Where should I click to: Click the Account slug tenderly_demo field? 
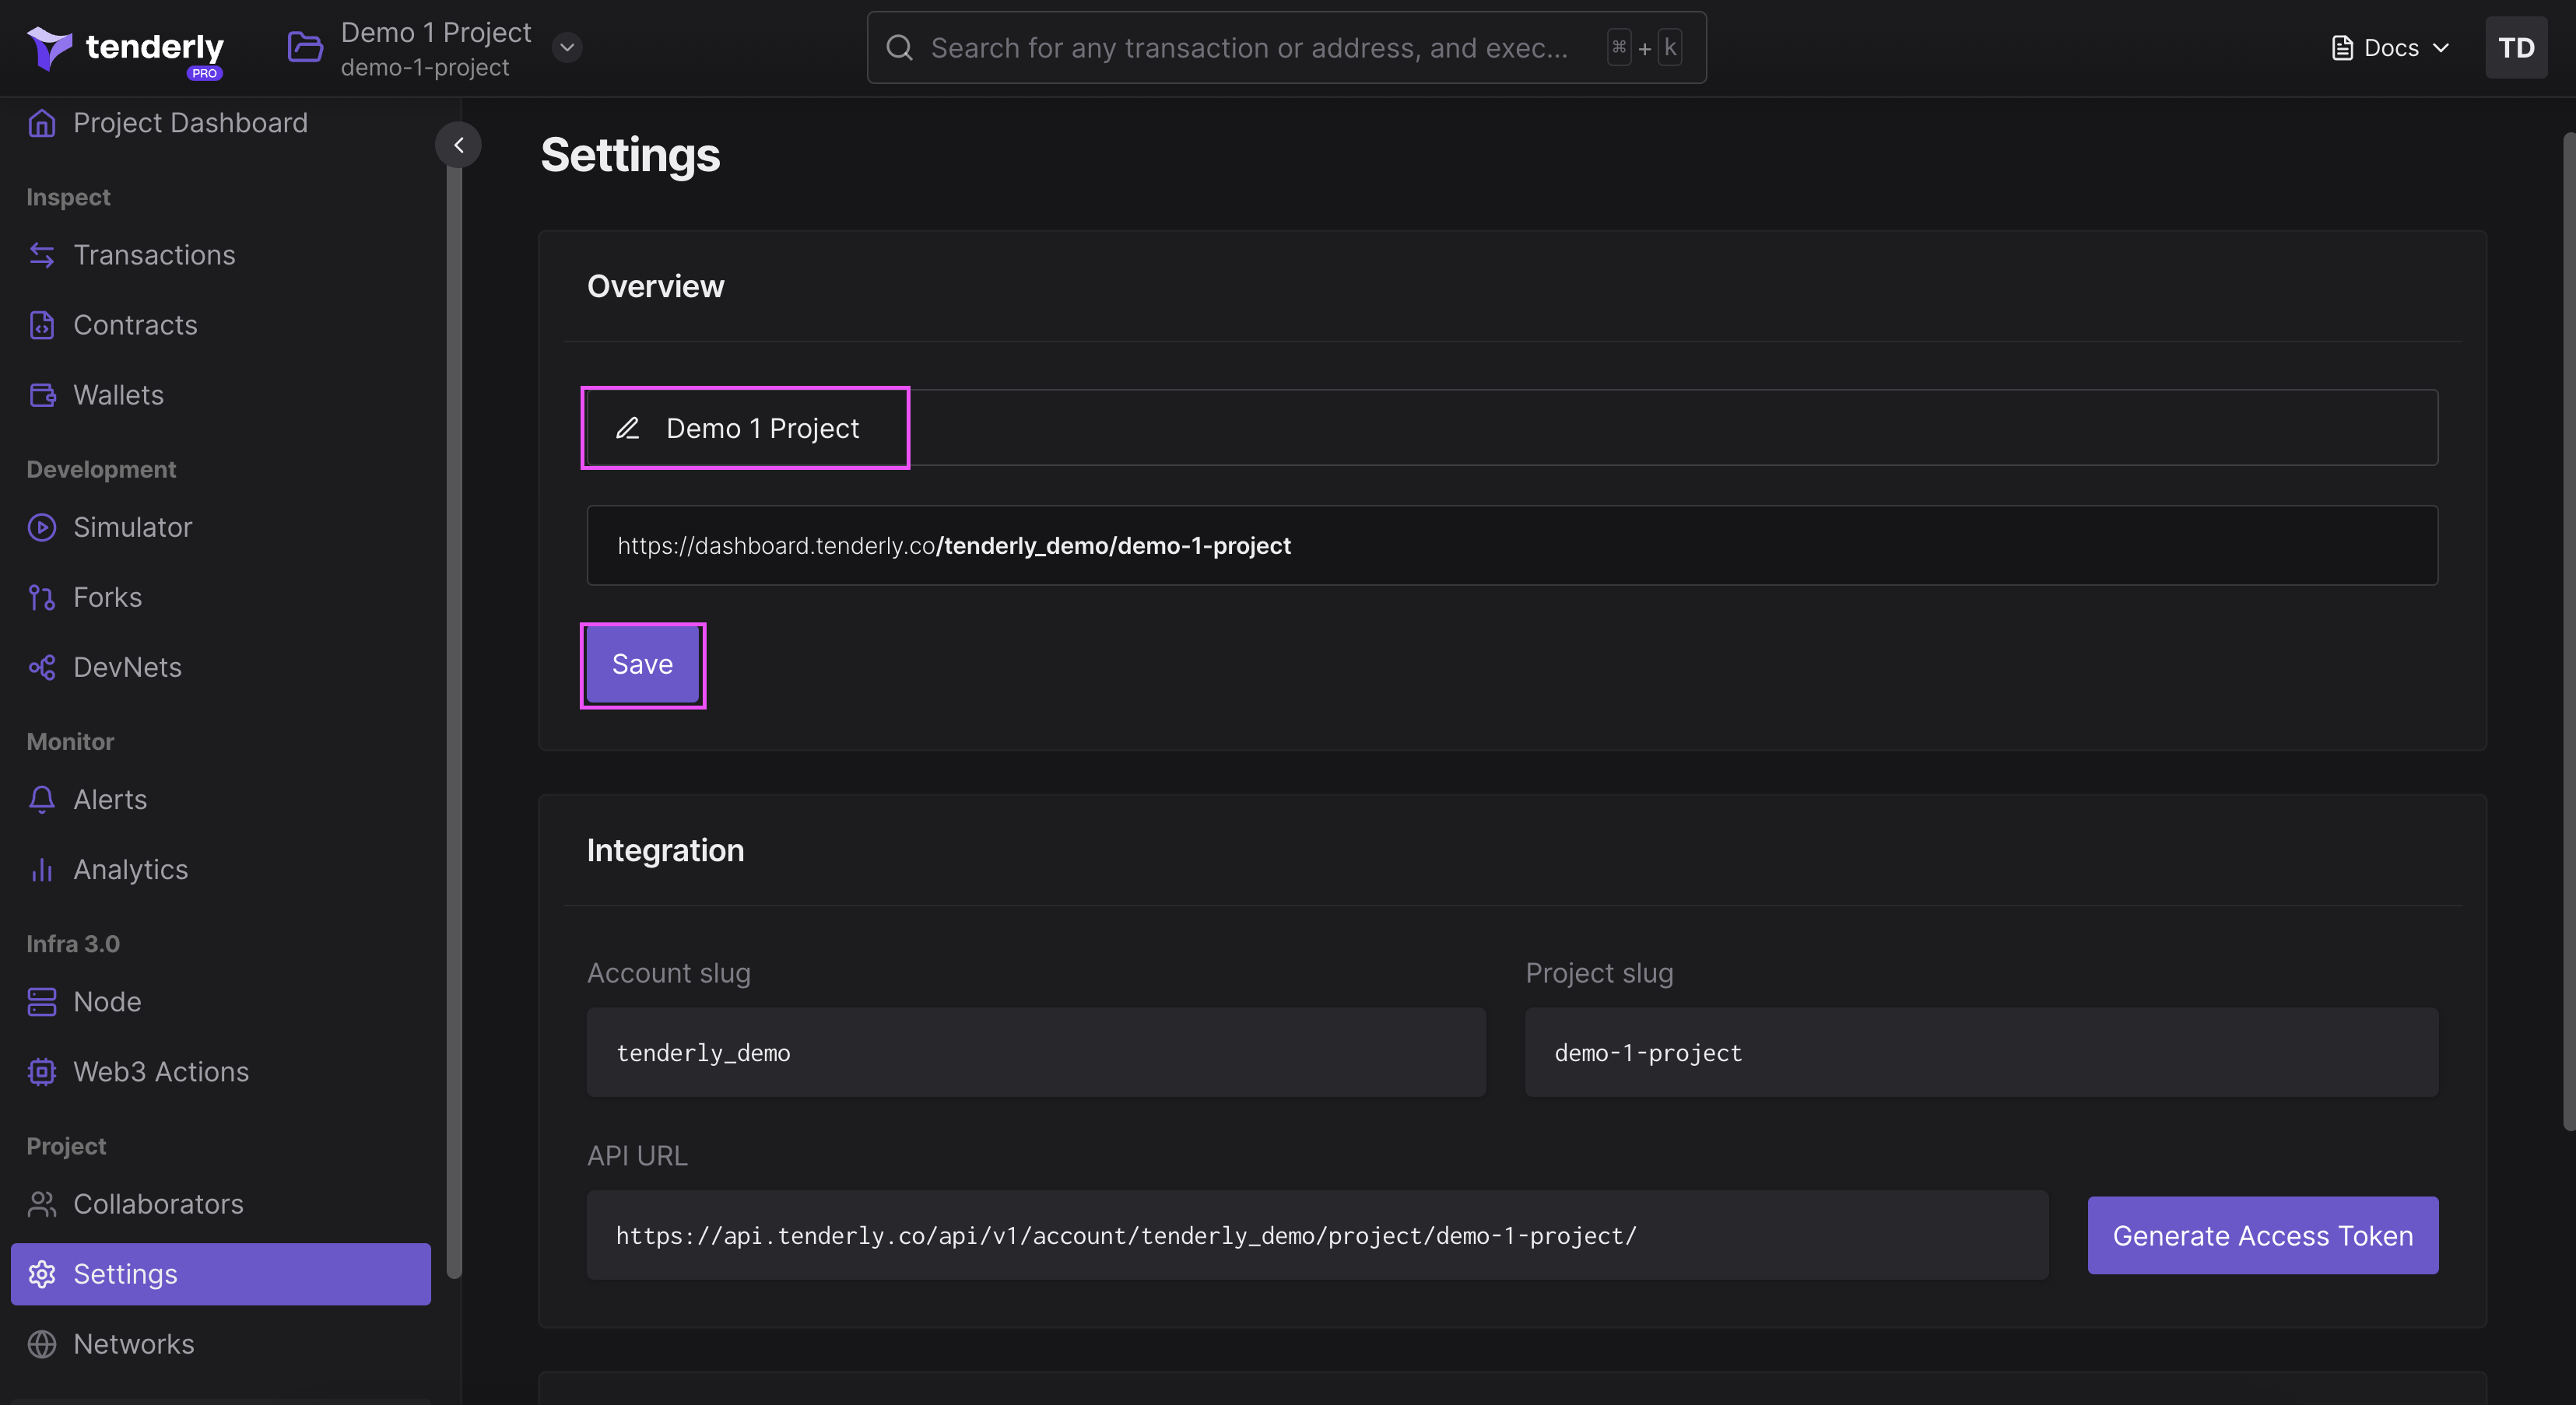pos(1036,1053)
